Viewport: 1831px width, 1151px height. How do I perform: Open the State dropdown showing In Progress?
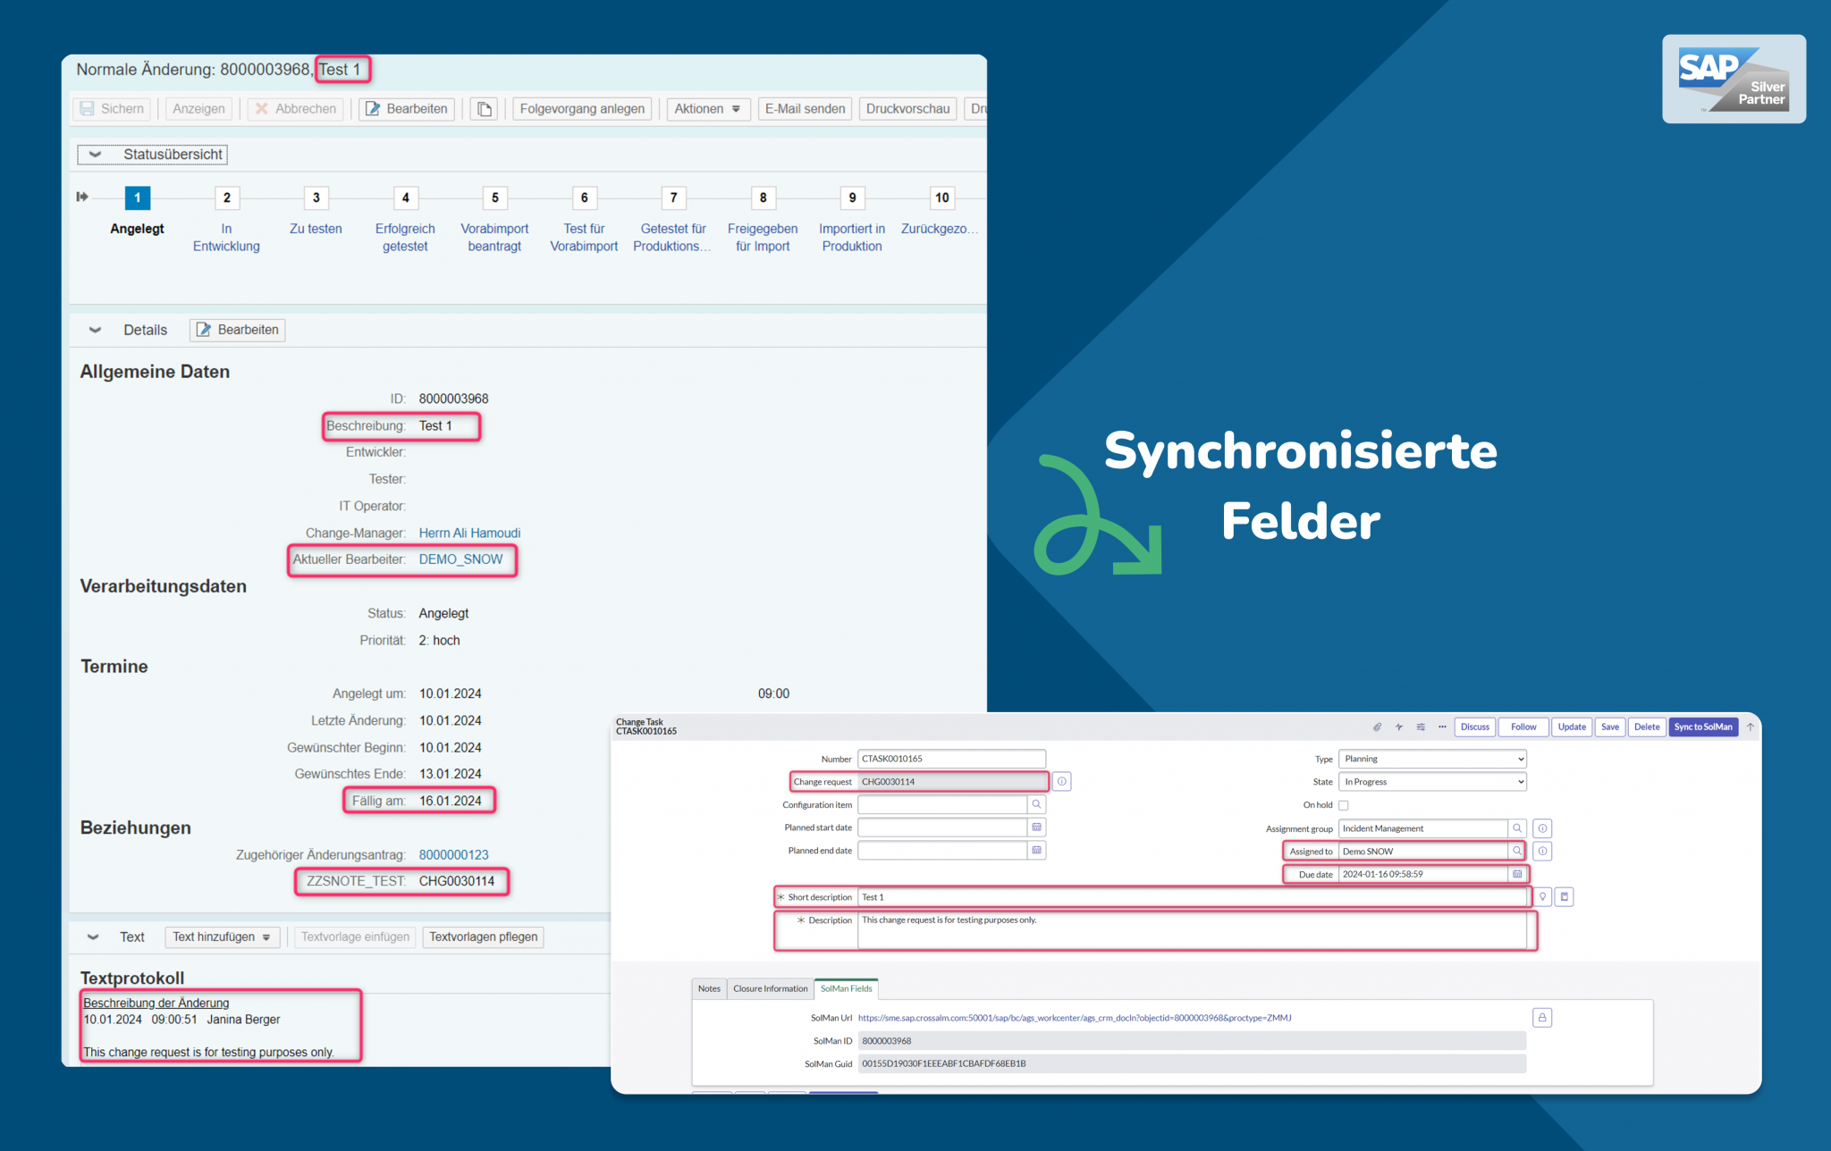point(1432,782)
